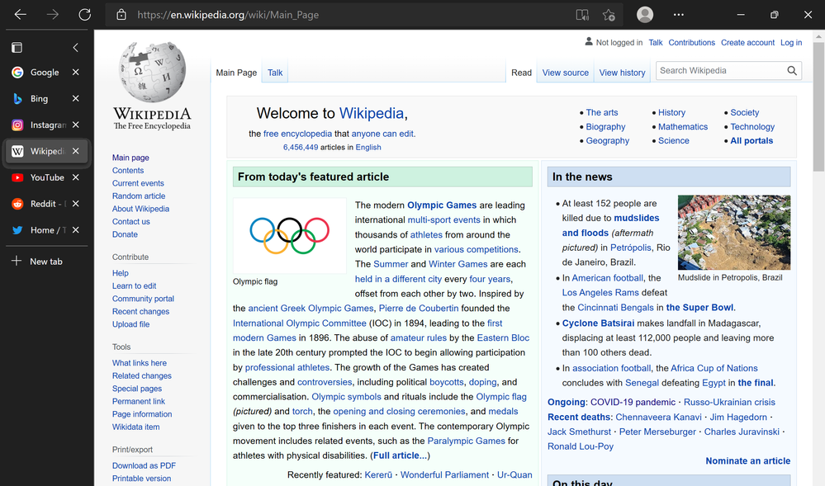This screenshot has width=825, height=486.
Task: Open Current events in sidebar
Action: (x=138, y=183)
